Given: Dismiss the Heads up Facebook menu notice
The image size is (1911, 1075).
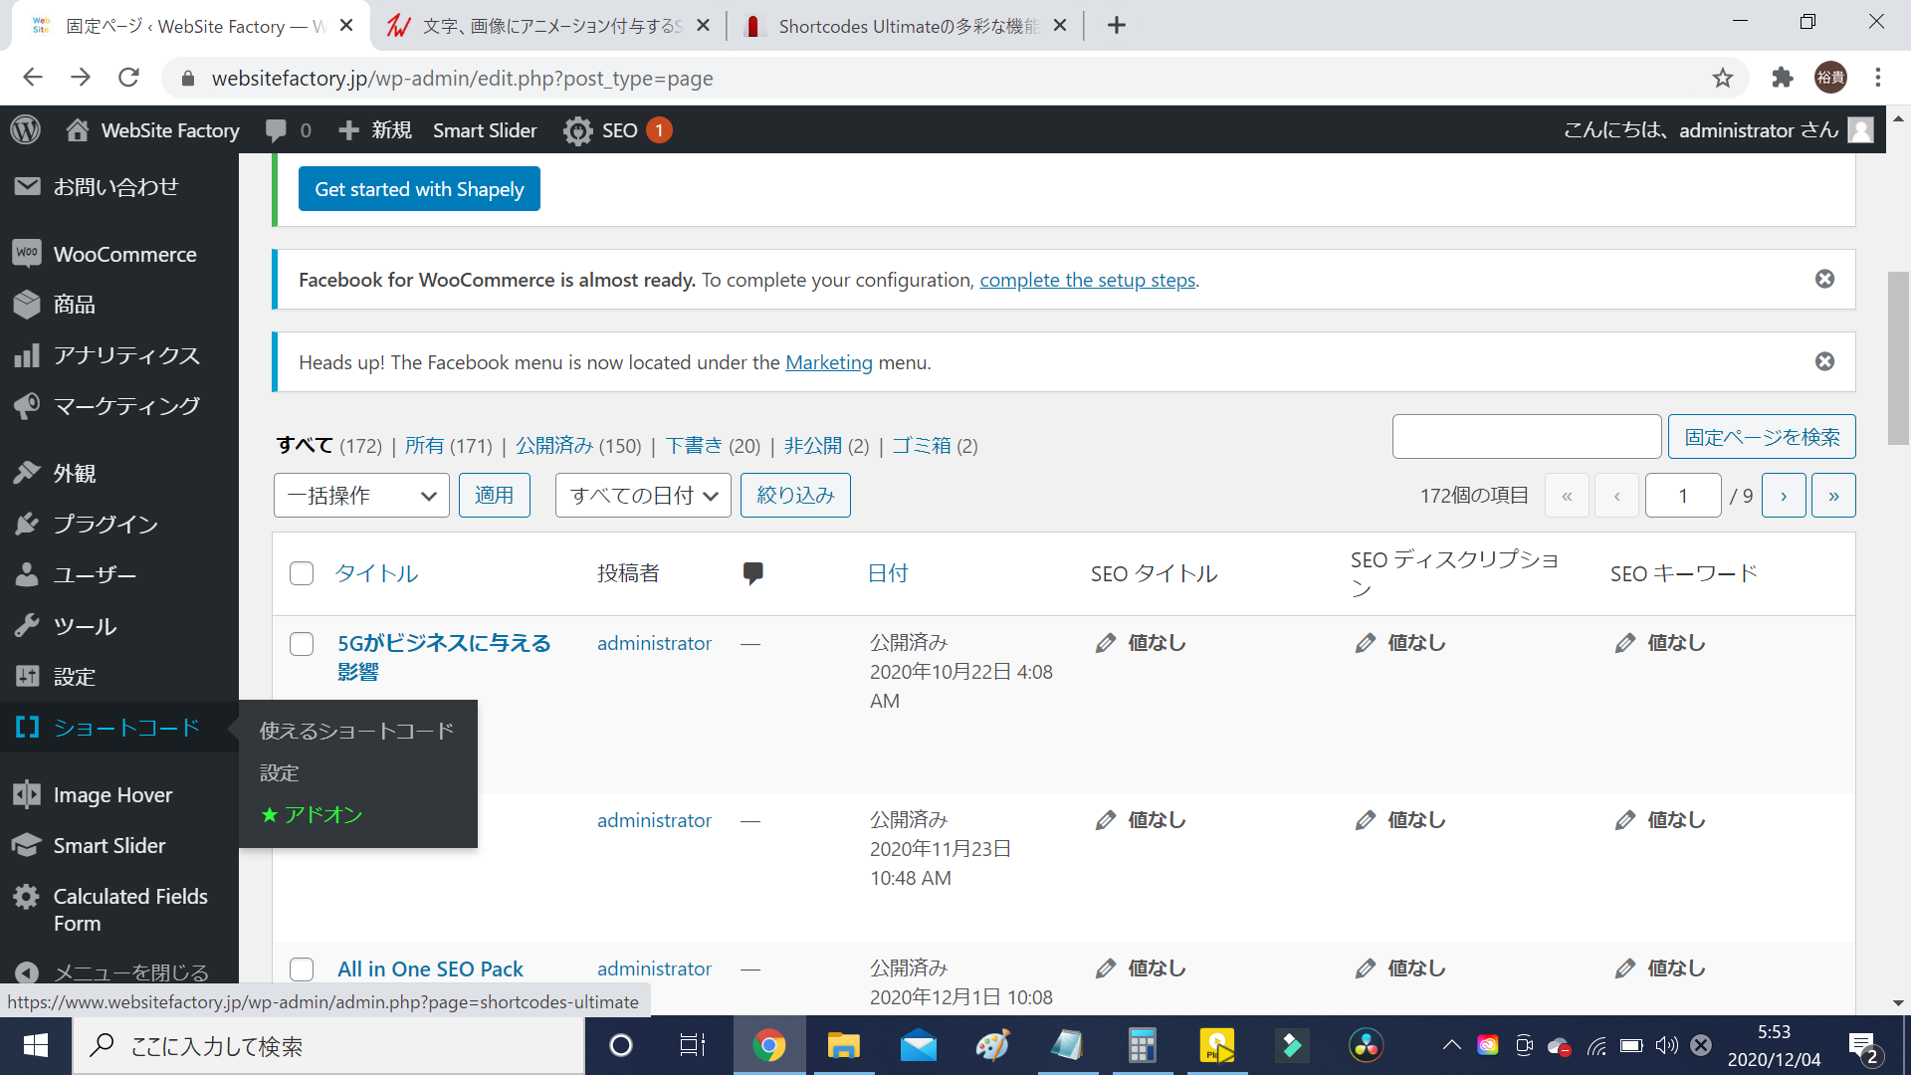Looking at the screenshot, I should [x=1824, y=361].
